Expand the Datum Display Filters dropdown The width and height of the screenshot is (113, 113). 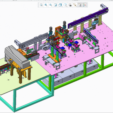[75, 5]
